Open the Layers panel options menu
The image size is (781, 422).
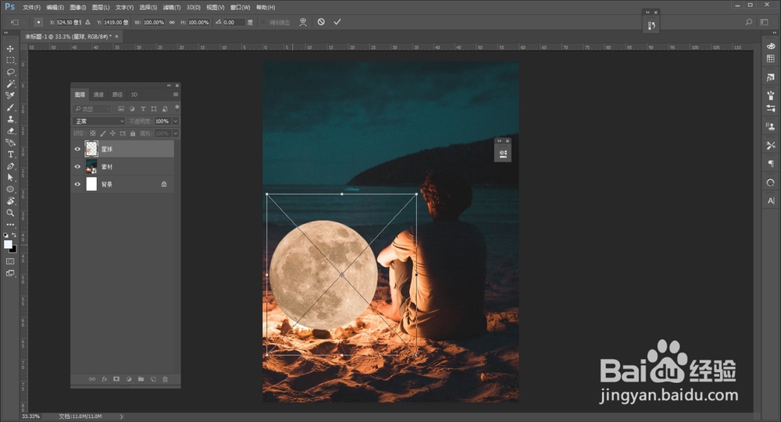[175, 94]
